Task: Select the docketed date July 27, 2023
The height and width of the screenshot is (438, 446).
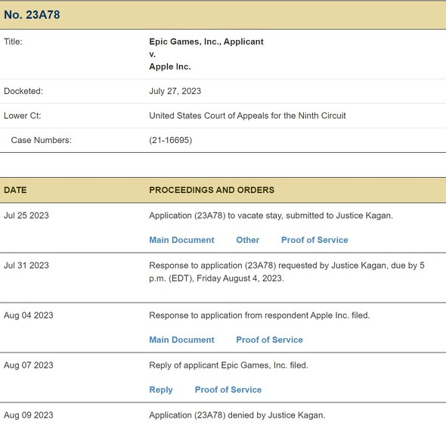Action: (x=175, y=91)
